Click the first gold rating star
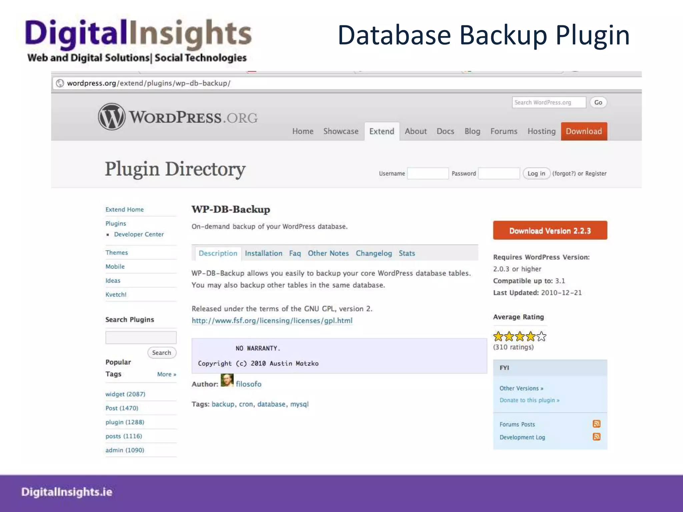683x512 pixels. pyautogui.click(x=498, y=336)
